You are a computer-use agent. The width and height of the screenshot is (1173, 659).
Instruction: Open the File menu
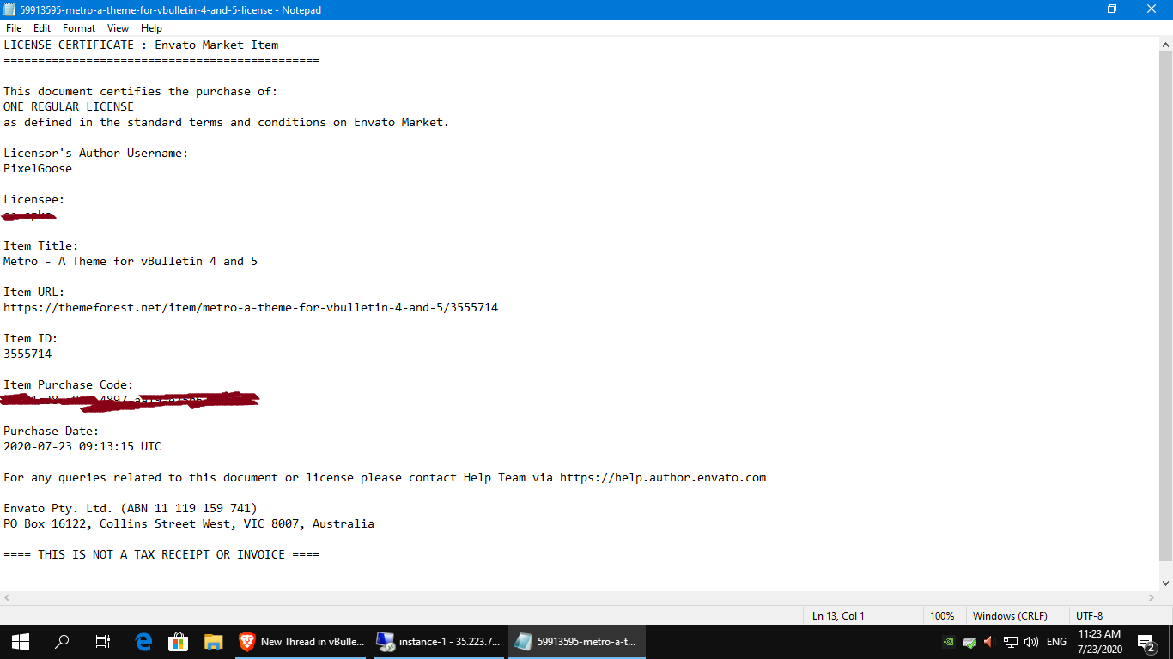14,28
